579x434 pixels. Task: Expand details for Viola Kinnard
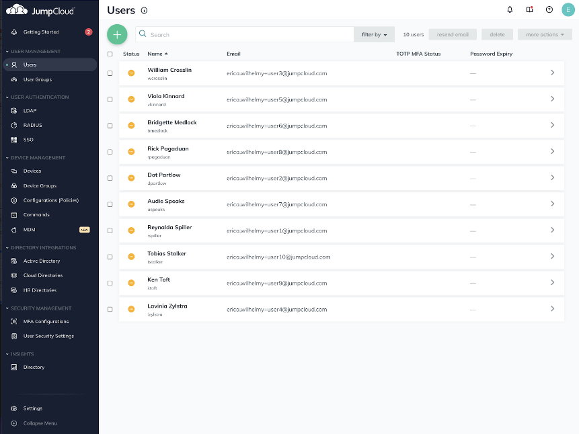click(552, 99)
